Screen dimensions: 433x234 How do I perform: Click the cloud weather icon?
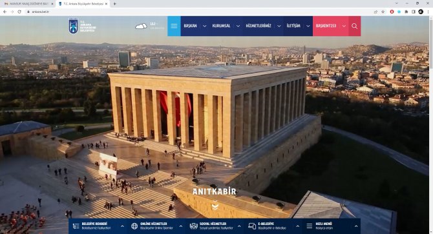pyautogui.click(x=141, y=26)
